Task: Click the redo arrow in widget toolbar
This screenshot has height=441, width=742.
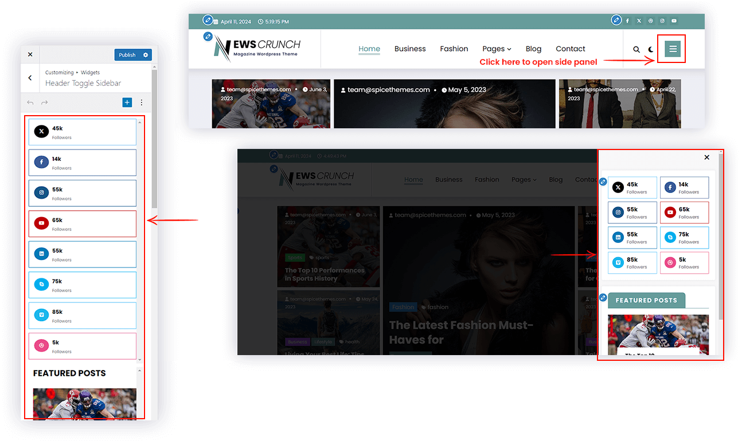Action: pos(44,103)
